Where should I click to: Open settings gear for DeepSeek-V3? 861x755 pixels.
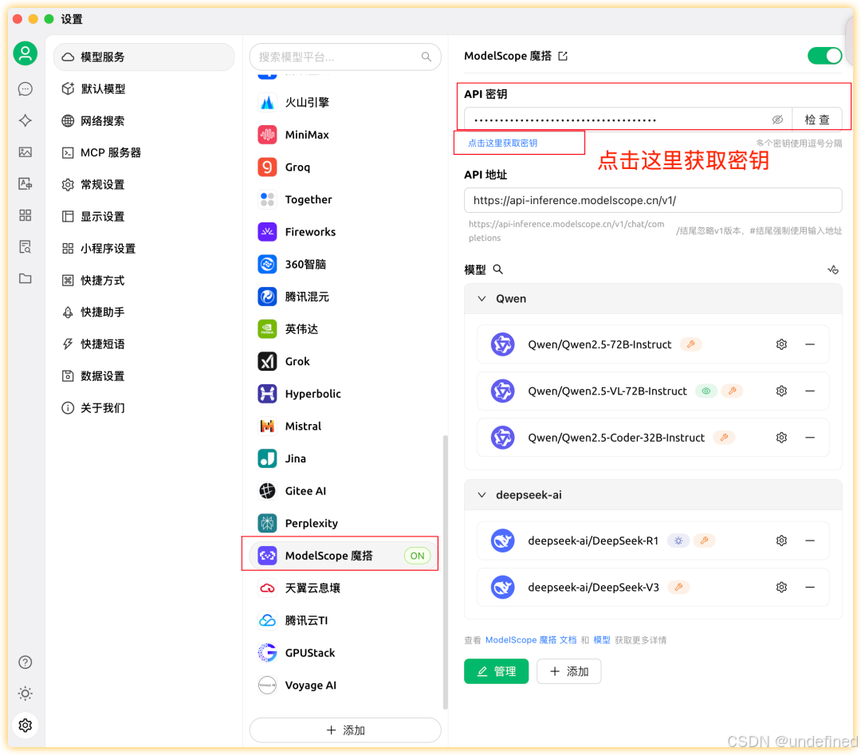(781, 588)
